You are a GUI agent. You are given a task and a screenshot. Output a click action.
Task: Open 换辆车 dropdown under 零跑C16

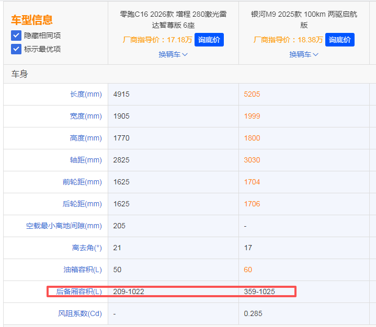tap(173, 54)
